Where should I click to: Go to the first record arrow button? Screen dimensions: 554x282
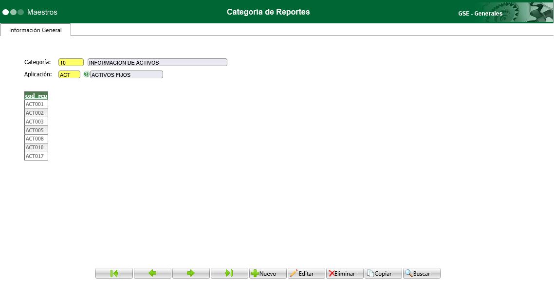click(x=114, y=273)
